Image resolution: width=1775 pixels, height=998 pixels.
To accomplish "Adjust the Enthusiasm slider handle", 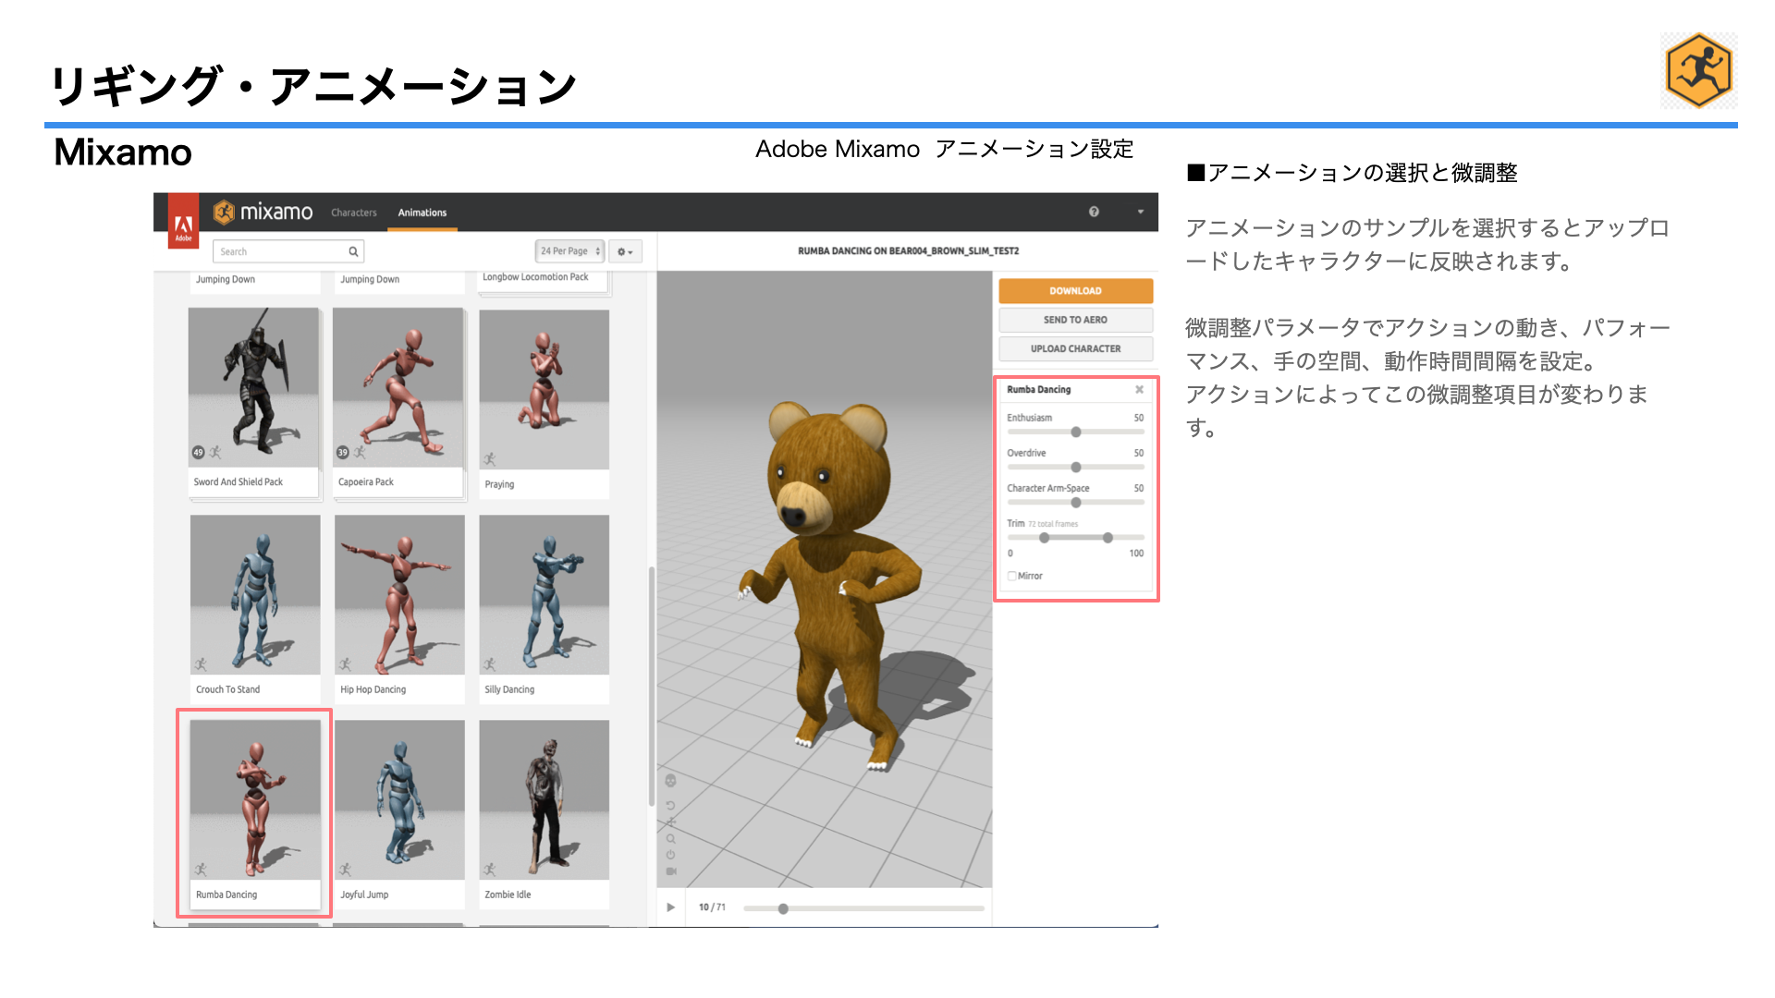I will point(1076,432).
